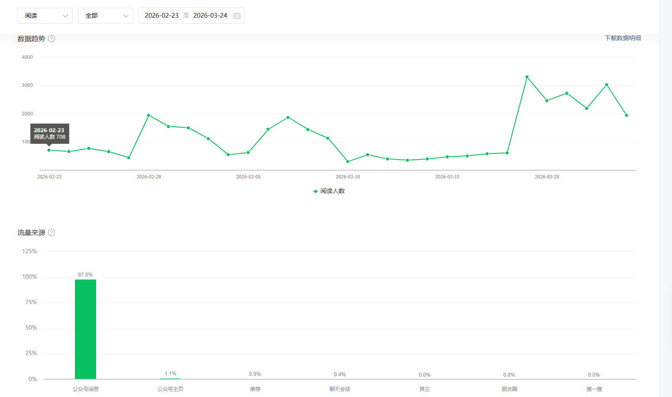672x397 pixels.
Task: Click the 朋友圈 category axis label
Action: point(509,389)
